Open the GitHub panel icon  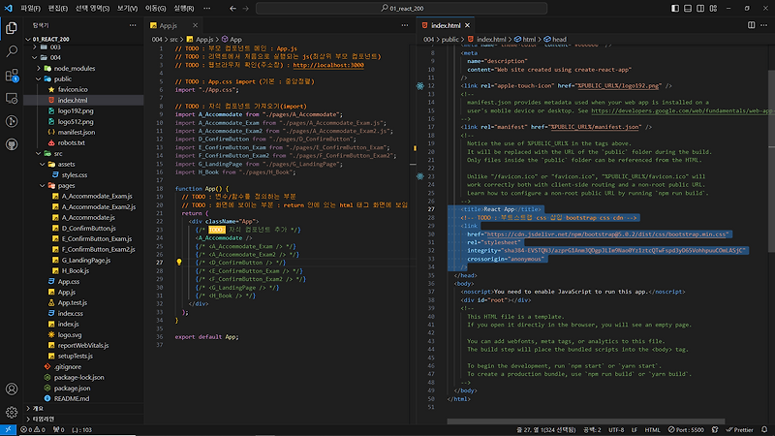[x=12, y=145]
